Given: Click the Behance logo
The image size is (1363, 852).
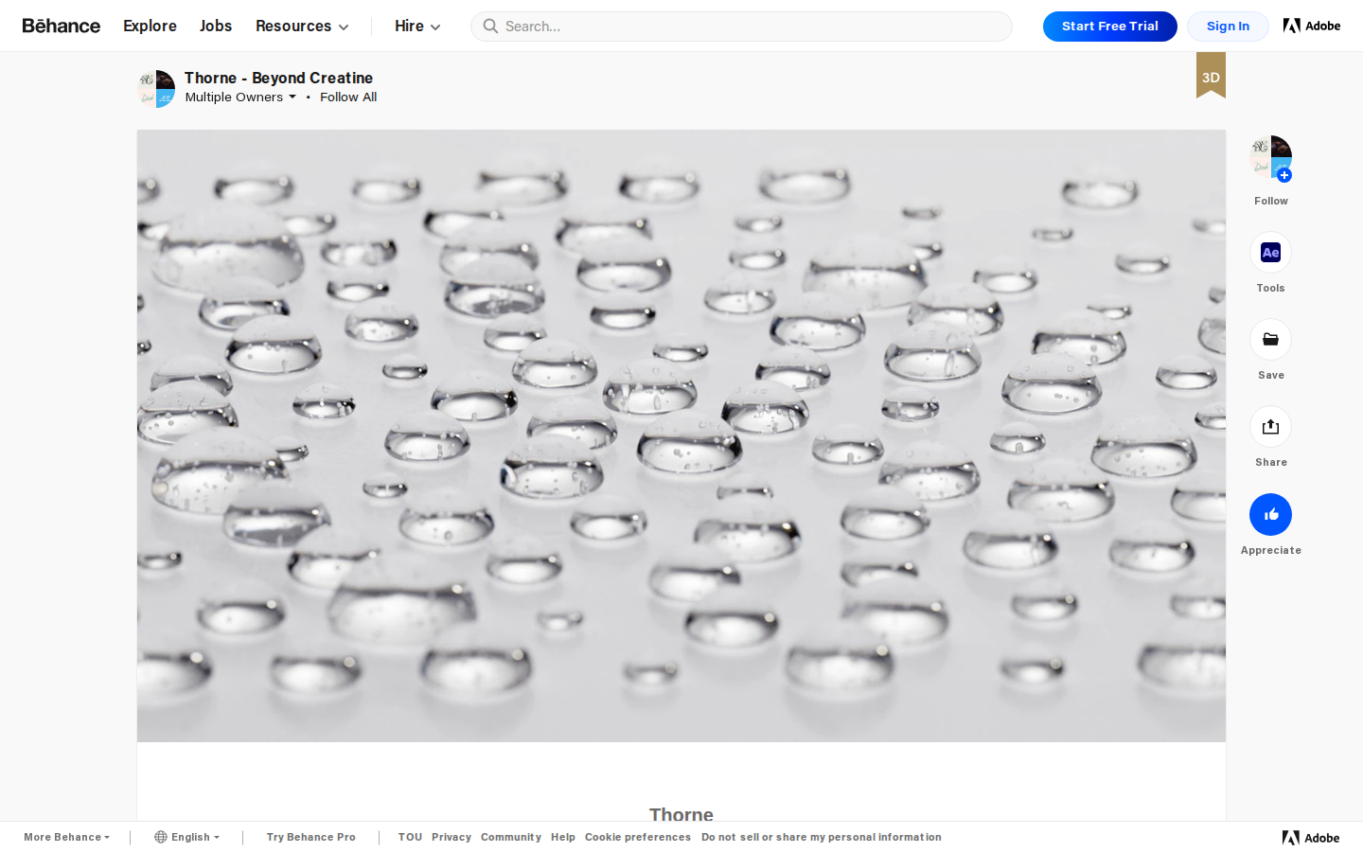Looking at the screenshot, I should tap(62, 26).
